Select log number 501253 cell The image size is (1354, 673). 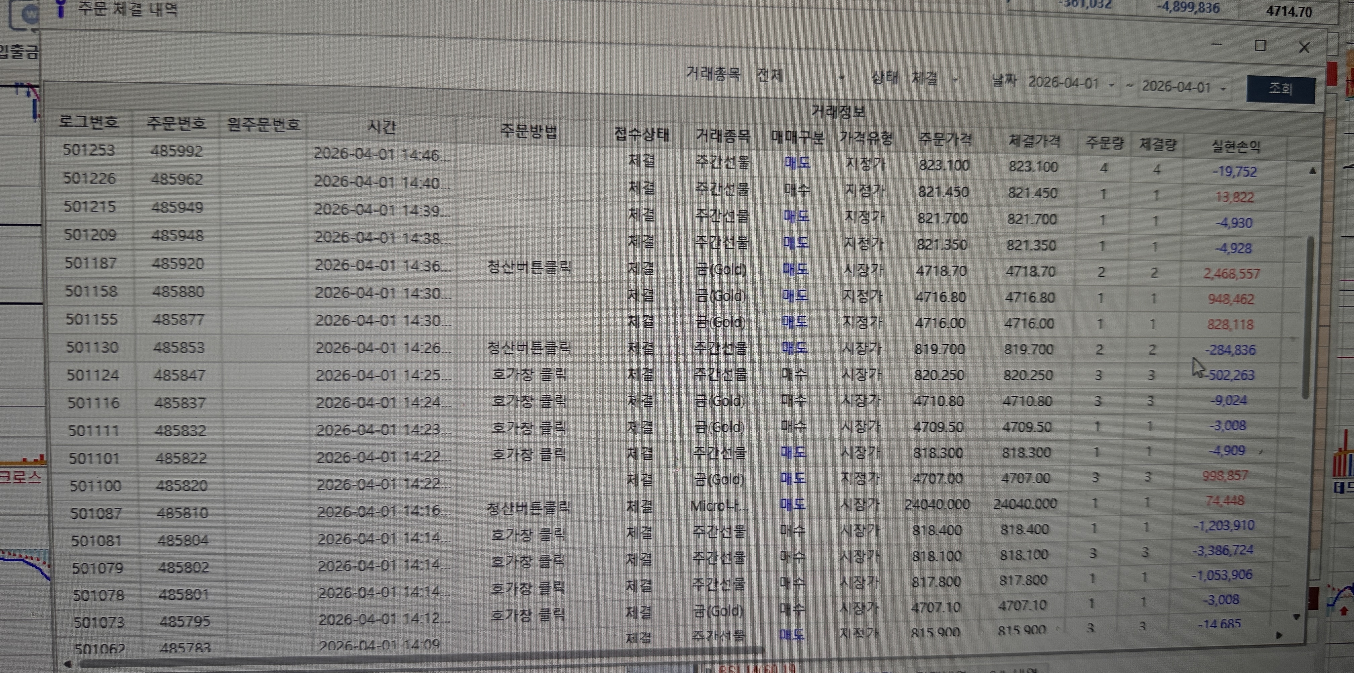[89, 150]
